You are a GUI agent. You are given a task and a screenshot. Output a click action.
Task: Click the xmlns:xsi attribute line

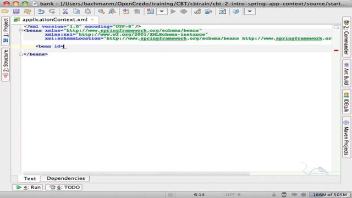click(127, 34)
